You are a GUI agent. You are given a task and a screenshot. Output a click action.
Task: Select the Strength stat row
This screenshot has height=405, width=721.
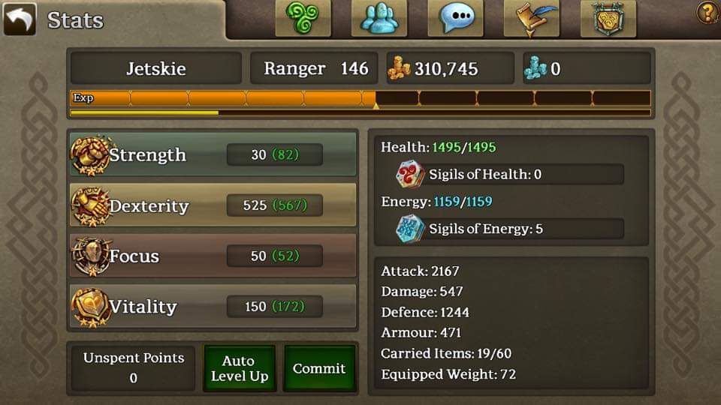click(213, 154)
